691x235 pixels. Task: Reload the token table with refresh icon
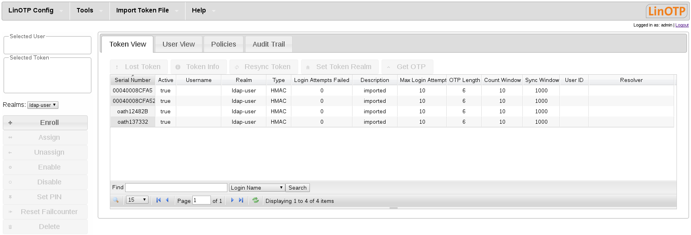coord(256,200)
